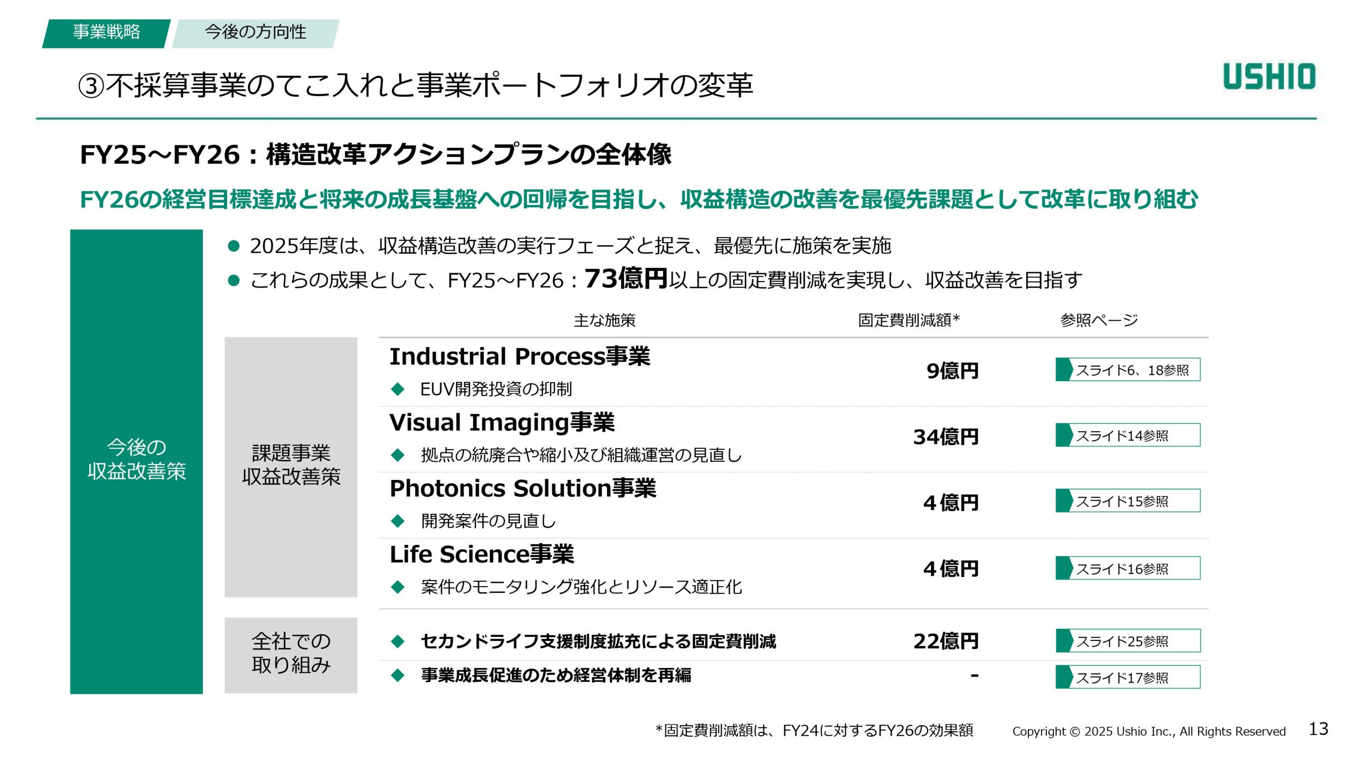Select the 事業戦略 tab

[x=106, y=33]
